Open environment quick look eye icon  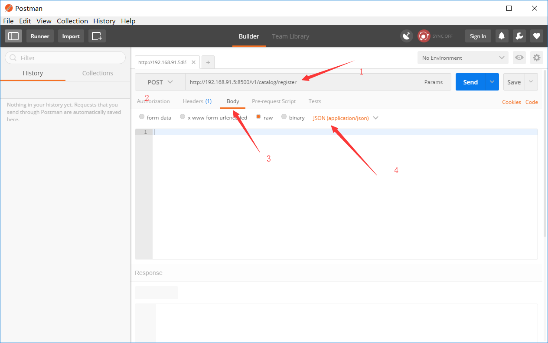click(x=519, y=58)
